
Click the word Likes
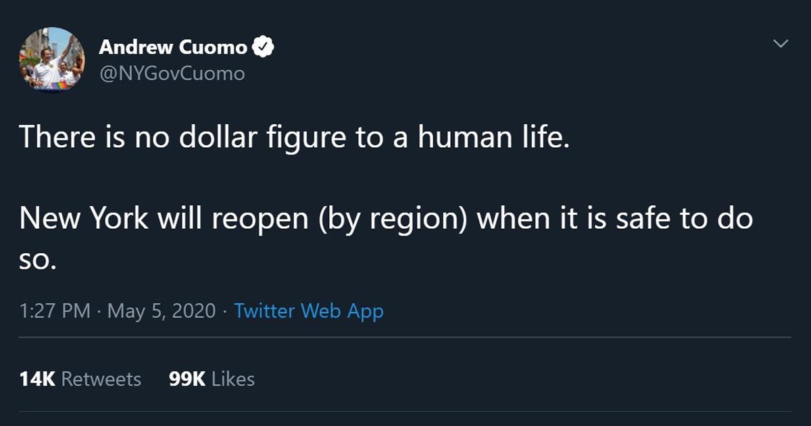click(233, 379)
